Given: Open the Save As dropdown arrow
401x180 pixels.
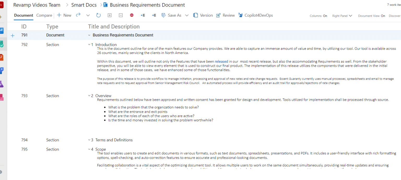Looking at the screenshot, I should 187,15.
